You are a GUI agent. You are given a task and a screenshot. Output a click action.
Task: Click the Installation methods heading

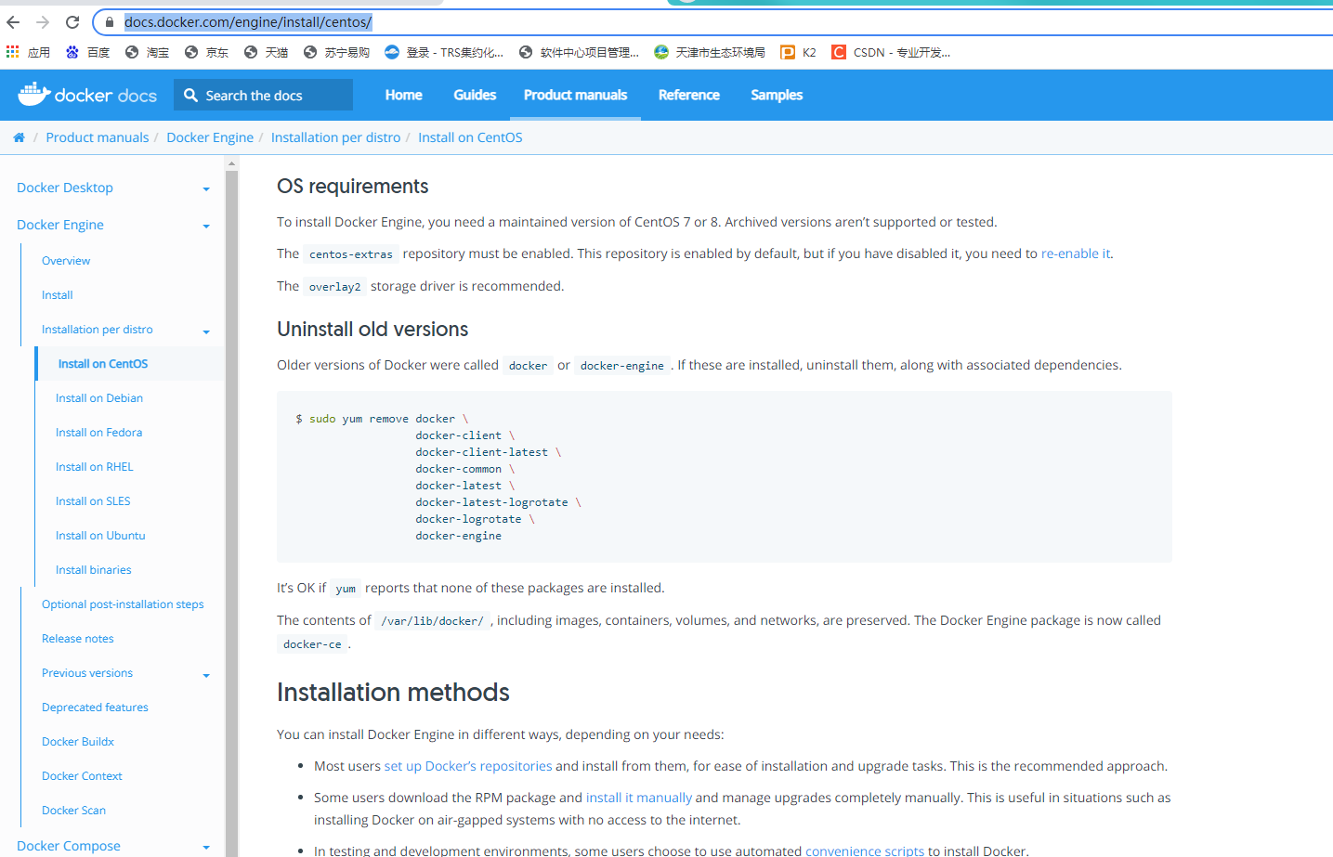(x=393, y=693)
